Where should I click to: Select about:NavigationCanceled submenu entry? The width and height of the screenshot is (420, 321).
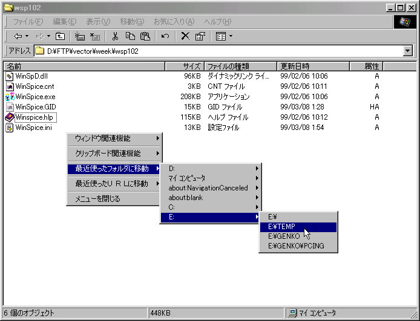(211, 188)
